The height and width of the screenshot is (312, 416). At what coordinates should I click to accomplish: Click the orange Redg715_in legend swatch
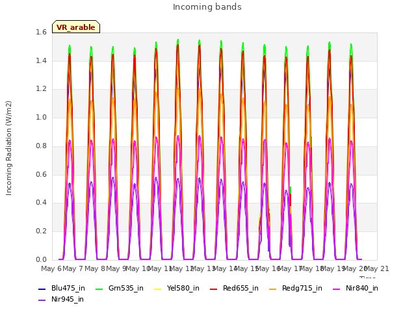(272, 289)
